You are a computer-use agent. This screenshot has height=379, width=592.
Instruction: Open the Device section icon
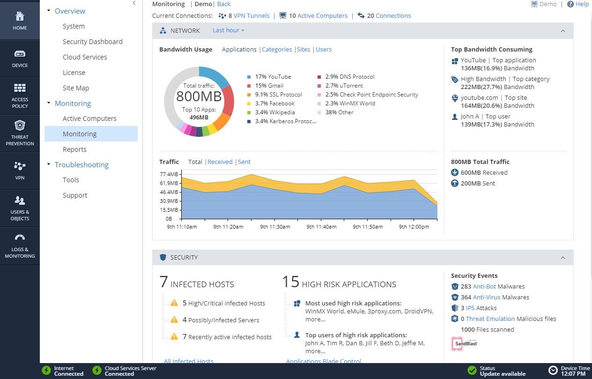tap(20, 54)
